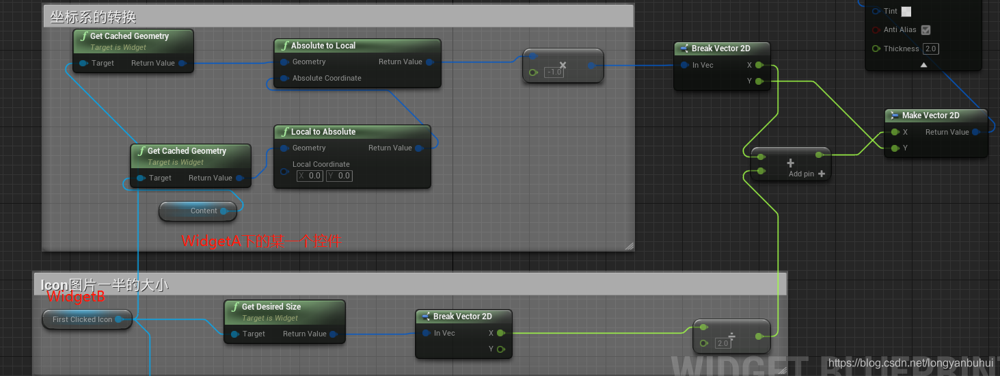This screenshot has height=376, width=1000.
Task: Select the Content variable node
Action: click(x=198, y=211)
